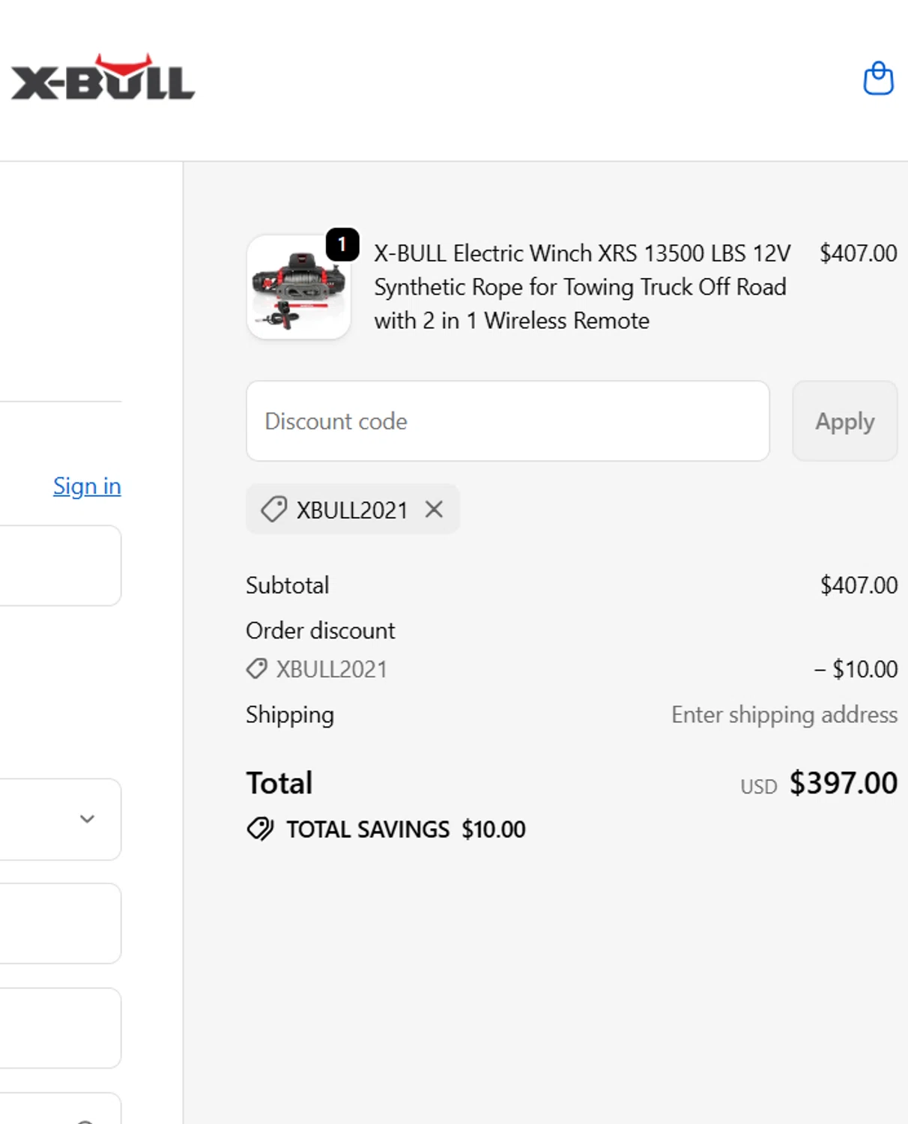Click into the Discount code field
Screen dimensions: 908x1124
508,421
